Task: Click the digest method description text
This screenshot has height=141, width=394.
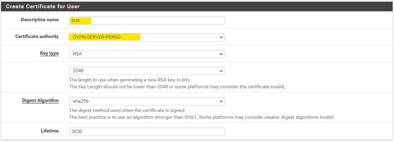Action: pyautogui.click(x=127, y=110)
